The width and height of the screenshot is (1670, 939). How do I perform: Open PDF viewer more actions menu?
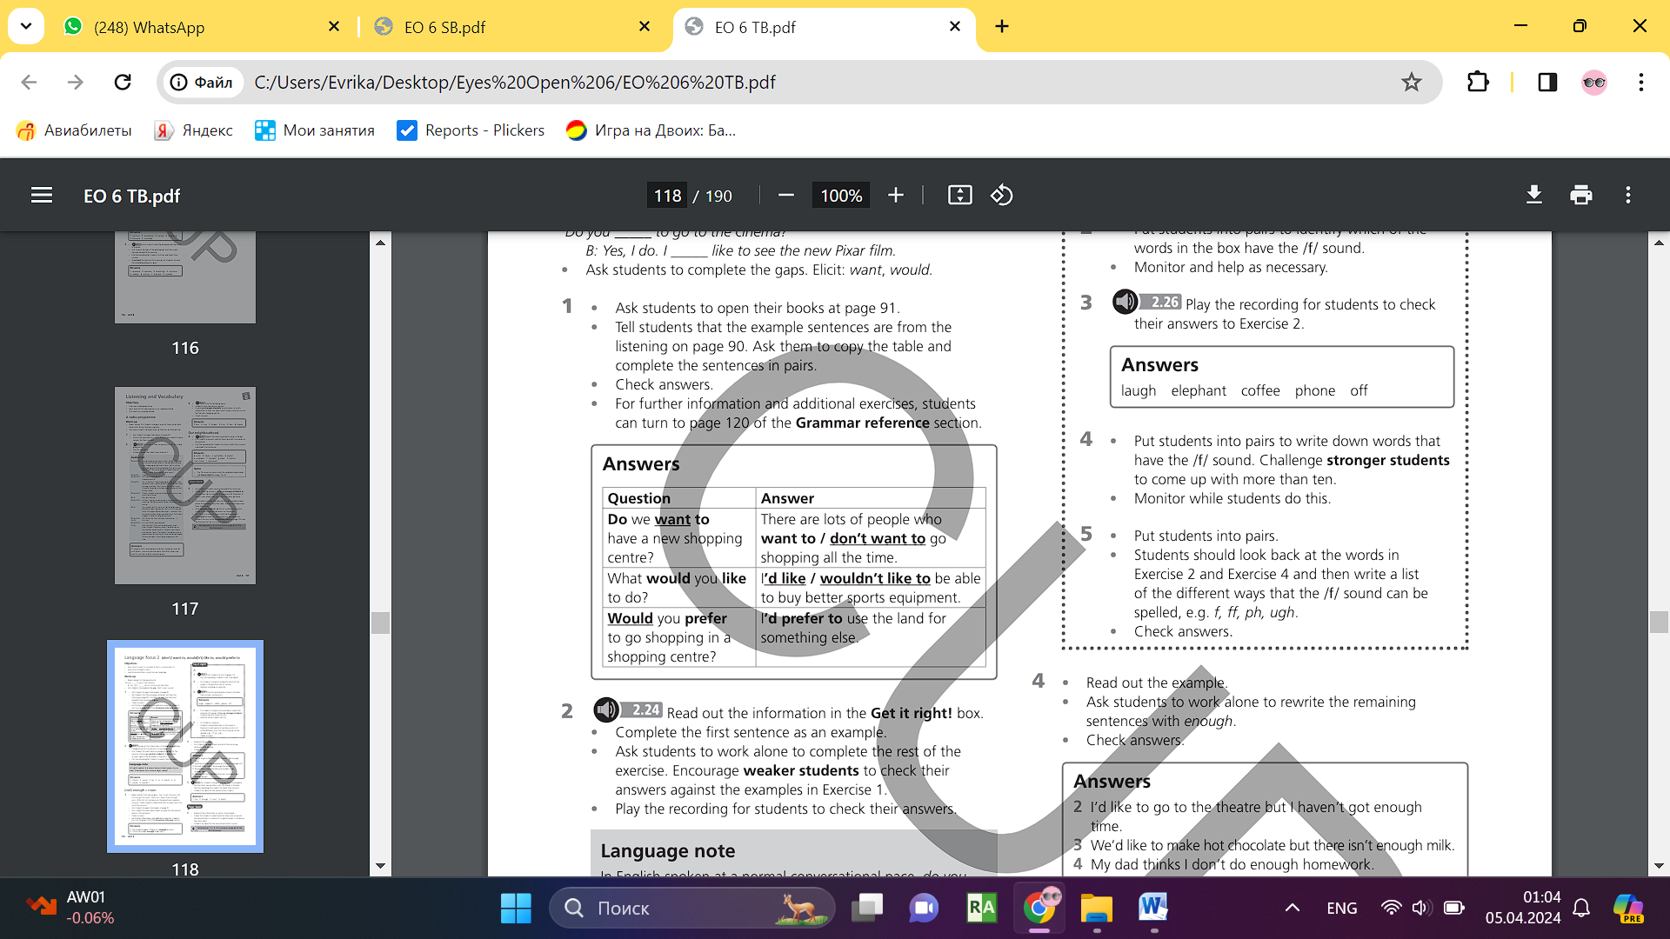tap(1628, 196)
